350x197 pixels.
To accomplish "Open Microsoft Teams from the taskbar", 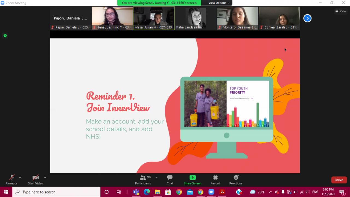I will pos(136,192).
